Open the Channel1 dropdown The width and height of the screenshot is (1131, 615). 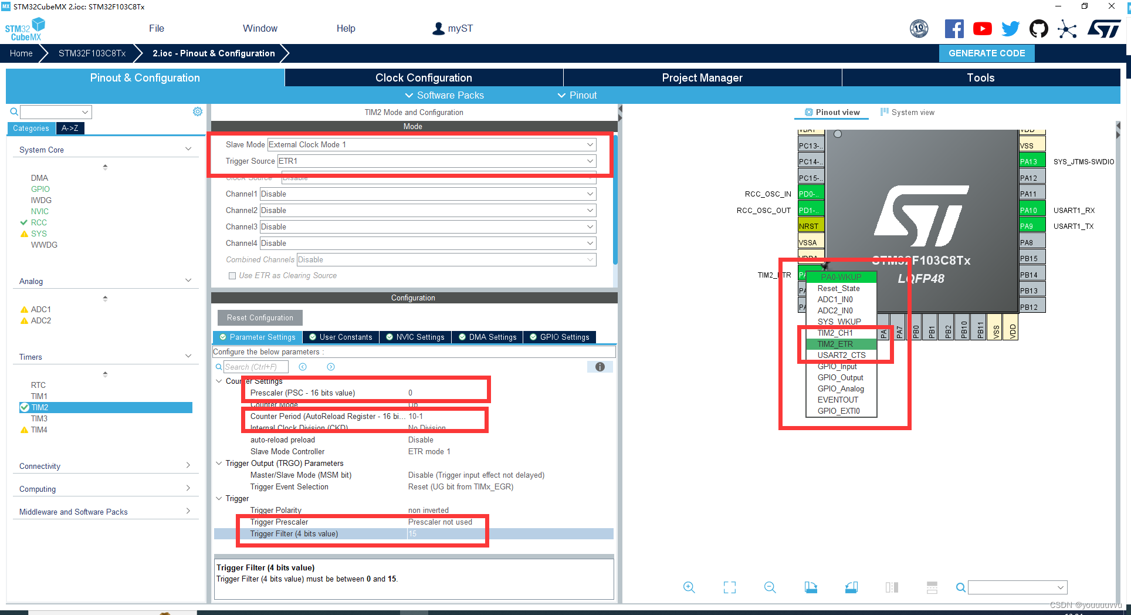[428, 194]
